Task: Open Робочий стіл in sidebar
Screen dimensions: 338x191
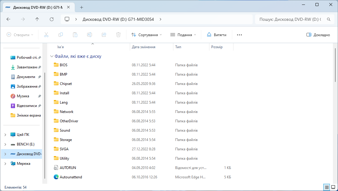Action: point(26,58)
